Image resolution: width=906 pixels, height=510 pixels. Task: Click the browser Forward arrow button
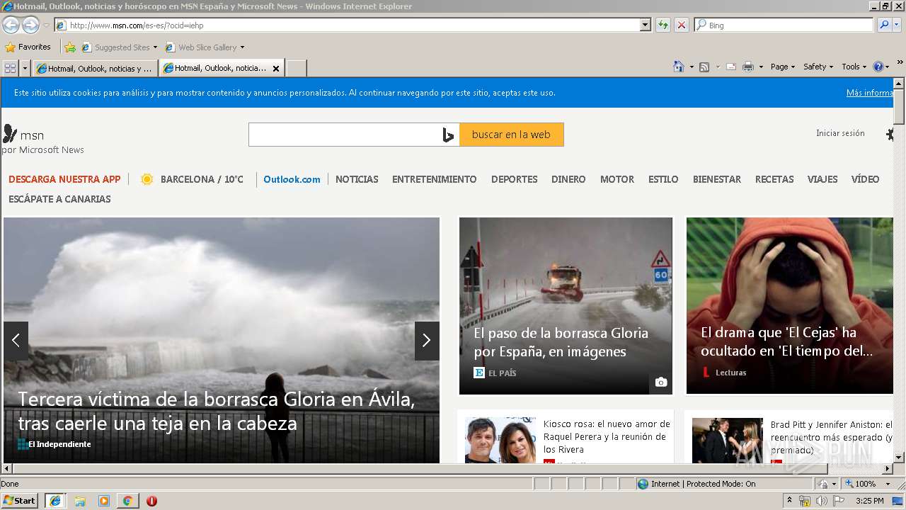(x=30, y=25)
